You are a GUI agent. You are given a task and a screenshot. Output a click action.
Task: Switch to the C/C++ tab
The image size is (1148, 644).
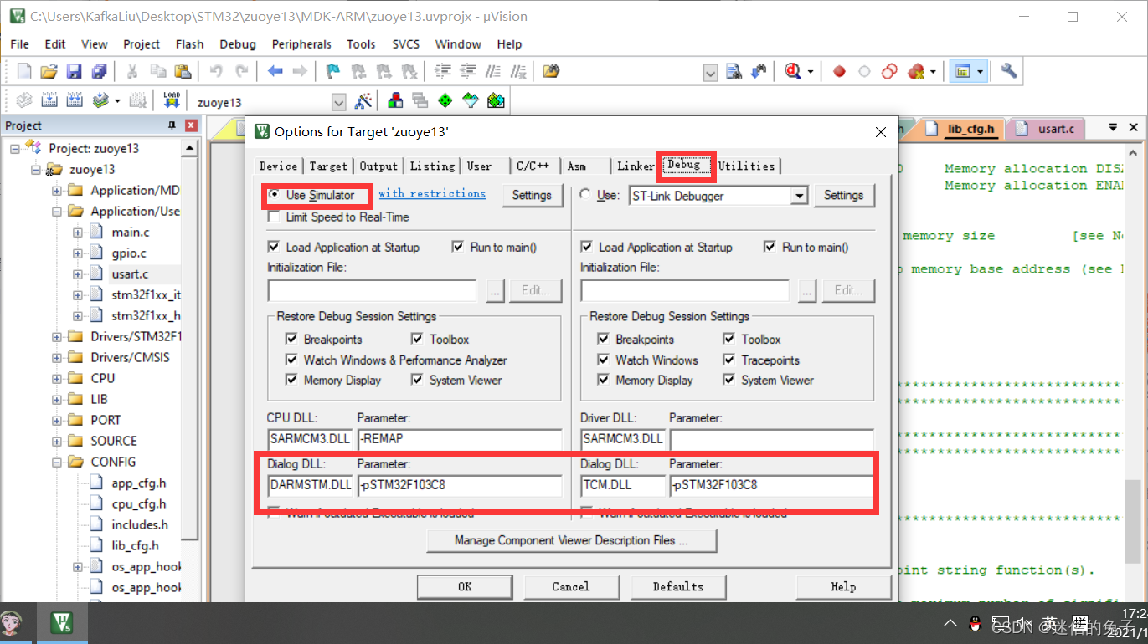(533, 166)
